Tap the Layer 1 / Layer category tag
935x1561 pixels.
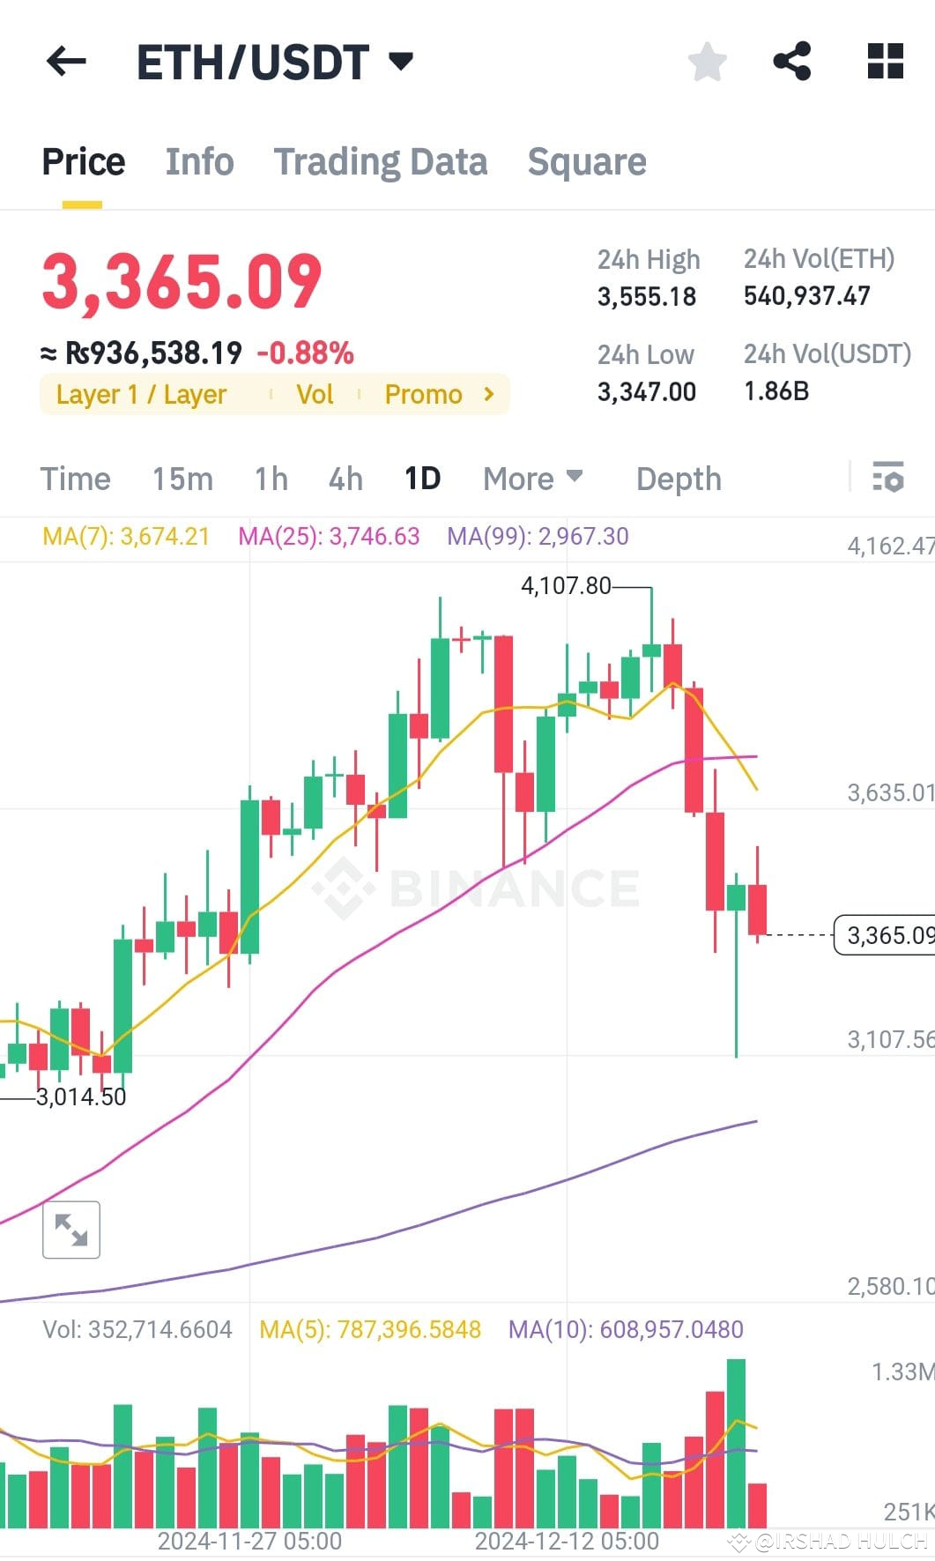(x=141, y=394)
